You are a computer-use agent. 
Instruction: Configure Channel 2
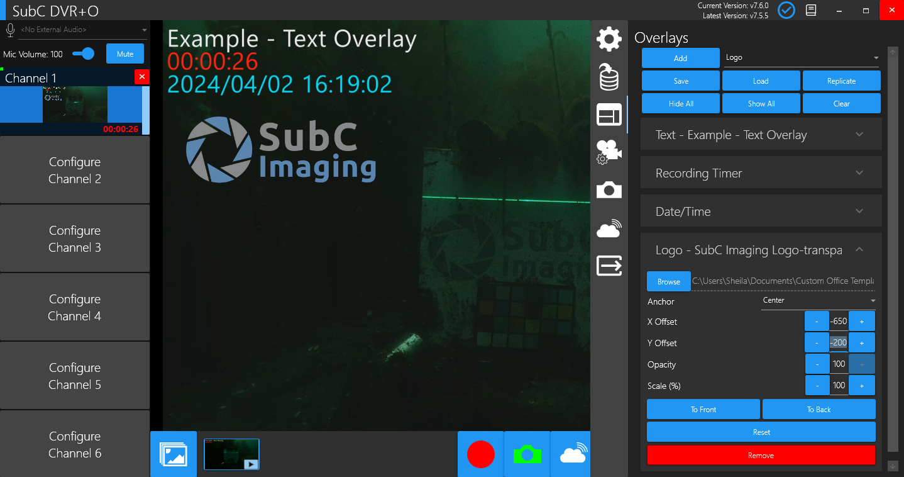[x=75, y=171]
